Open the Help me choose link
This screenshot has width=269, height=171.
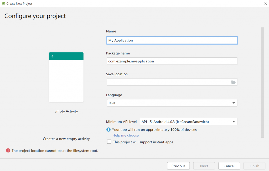point(126,135)
